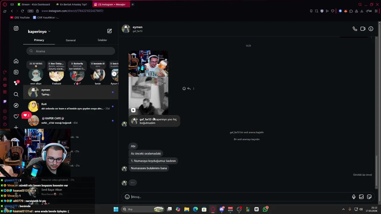Image resolution: width=381 pixels, height=214 pixels.
Task: Open Opera AI assistant button
Action: (369, 11)
